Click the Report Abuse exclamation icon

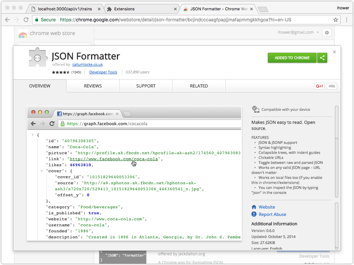254,214
